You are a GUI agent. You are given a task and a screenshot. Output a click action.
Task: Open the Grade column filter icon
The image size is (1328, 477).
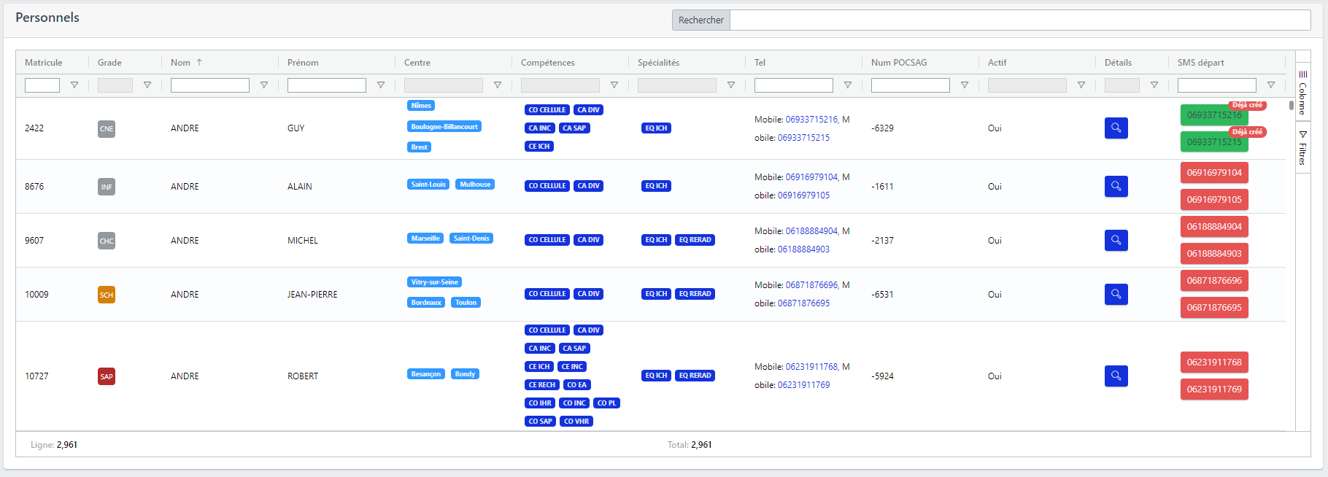147,85
